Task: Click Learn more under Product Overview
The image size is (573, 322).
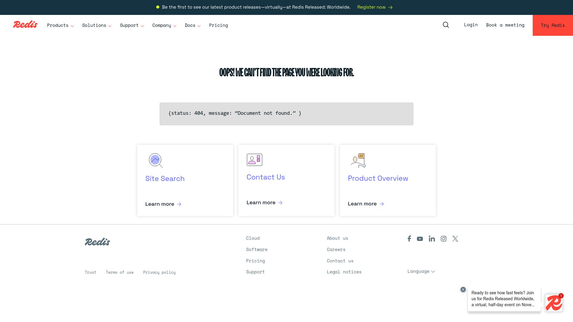Action: (x=366, y=204)
